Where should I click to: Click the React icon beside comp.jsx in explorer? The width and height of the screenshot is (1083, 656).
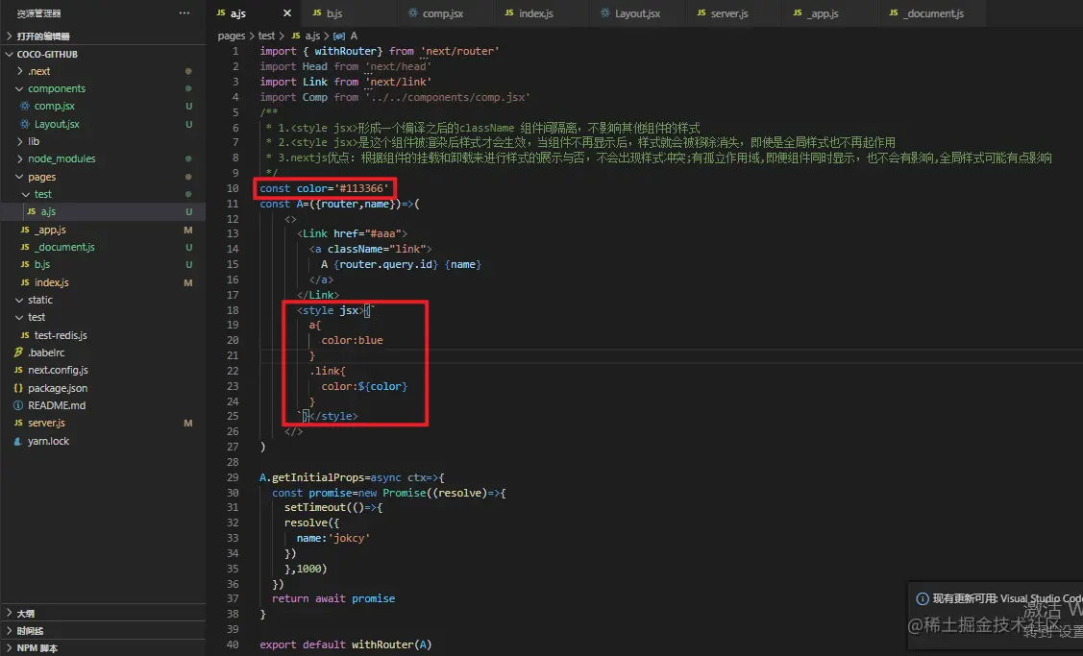pos(25,106)
